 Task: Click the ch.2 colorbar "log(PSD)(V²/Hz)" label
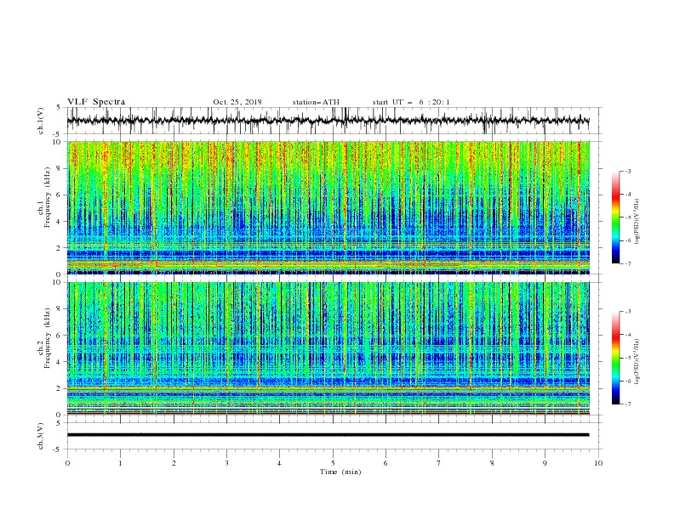tap(637, 362)
